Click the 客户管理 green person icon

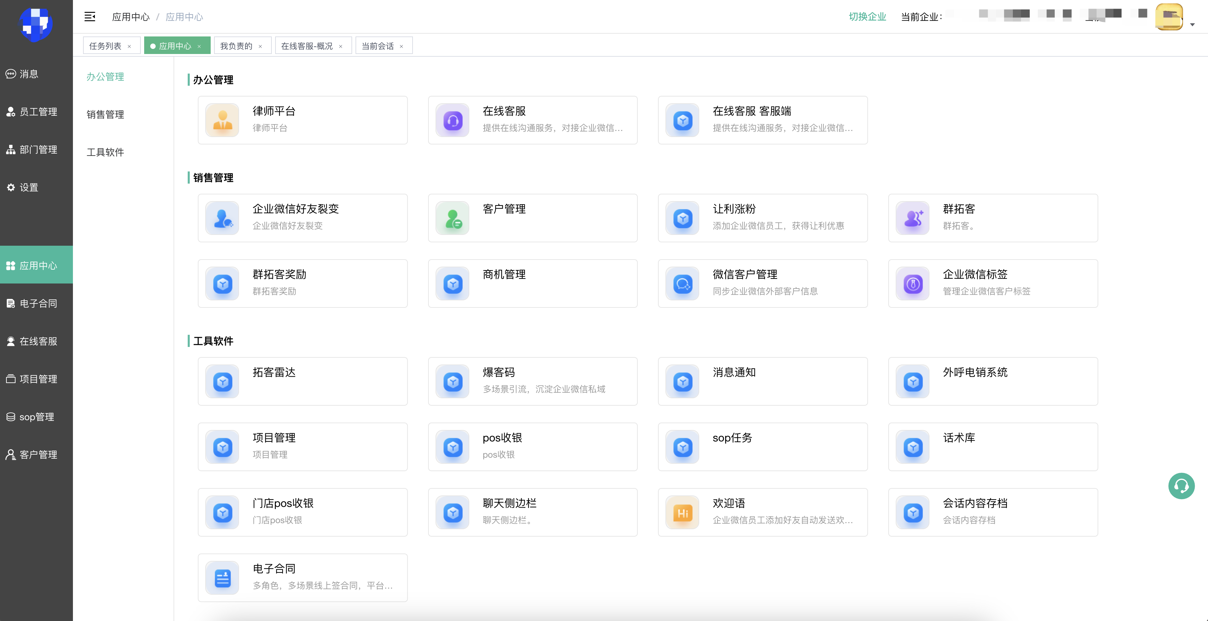tap(452, 218)
